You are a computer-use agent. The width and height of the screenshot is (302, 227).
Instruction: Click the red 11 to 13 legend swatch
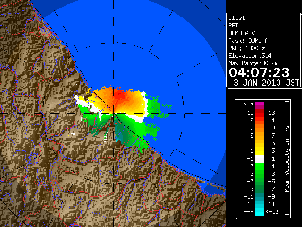coord(260,113)
